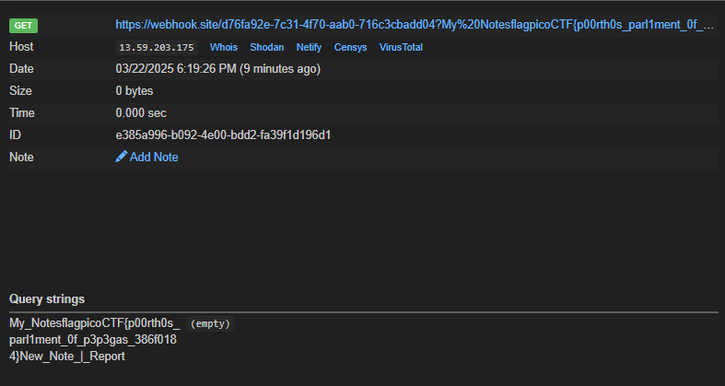Screen dimensions: 725x386
Task: Click the My_NotesflagpicoCTF query key
Action: point(94,323)
